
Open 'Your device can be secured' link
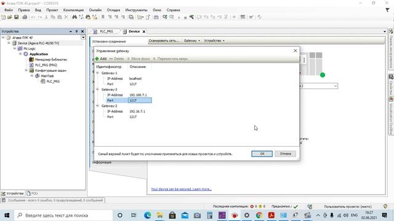pos(182,189)
